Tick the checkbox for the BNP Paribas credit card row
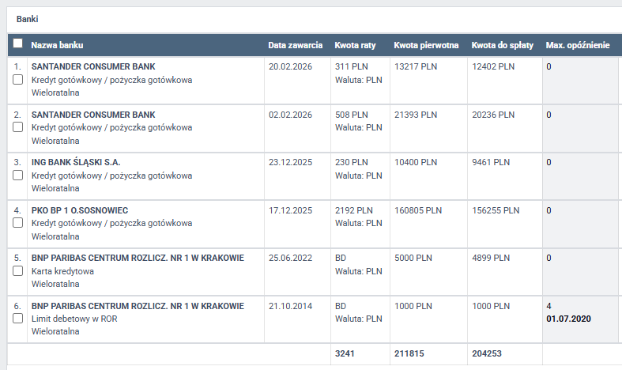 tap(18, 270)
